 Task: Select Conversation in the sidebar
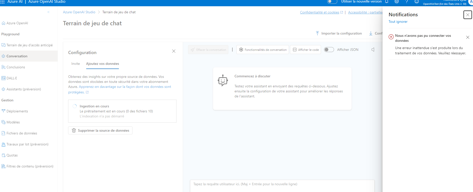(x=29, y=56)
